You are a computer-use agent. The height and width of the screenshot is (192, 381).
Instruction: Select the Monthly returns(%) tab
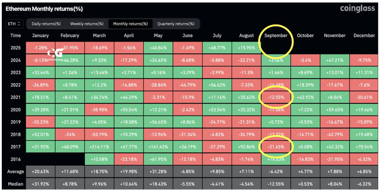(x=130, y=24)
